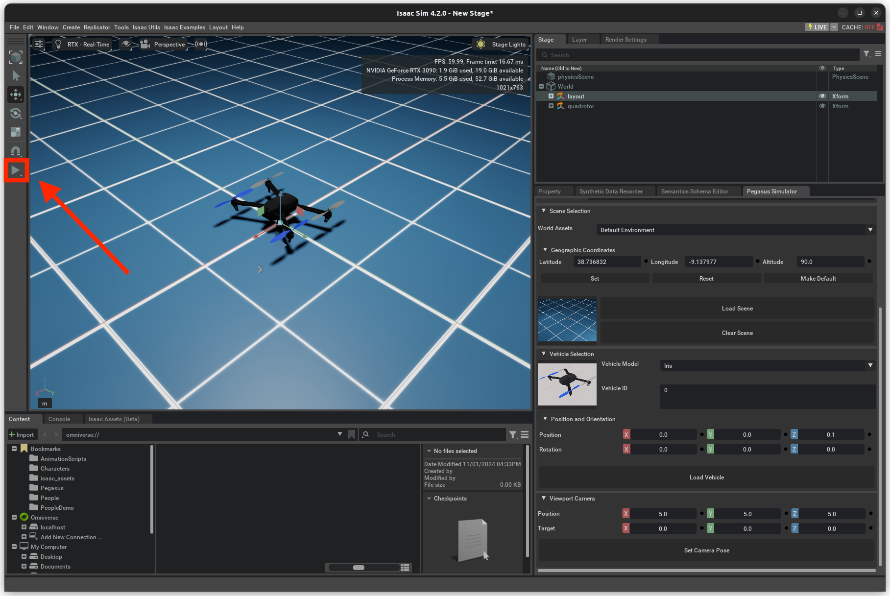Click the Stage panel filter icon

pyautogui.click(x=867, y=54)
